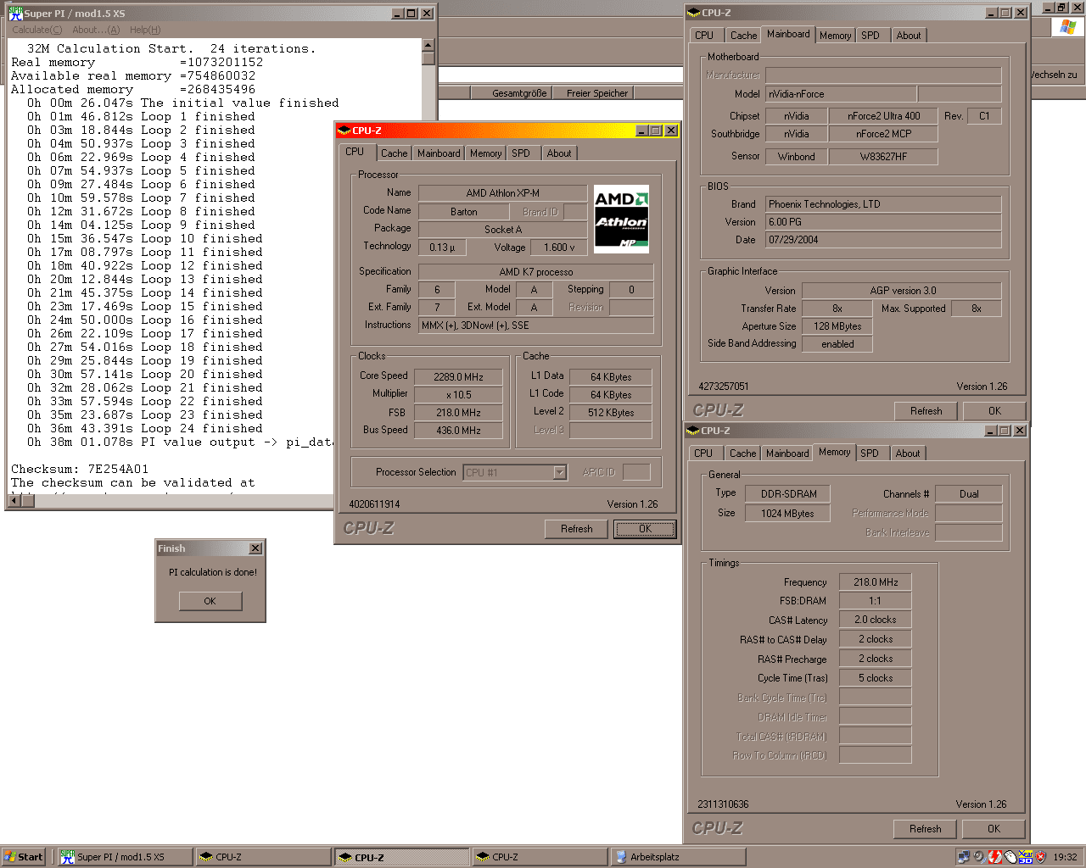Open the Start menu

pos(24,857)
